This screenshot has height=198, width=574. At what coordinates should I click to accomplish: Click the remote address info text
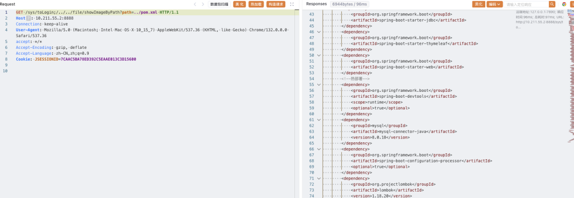(540, 19)
